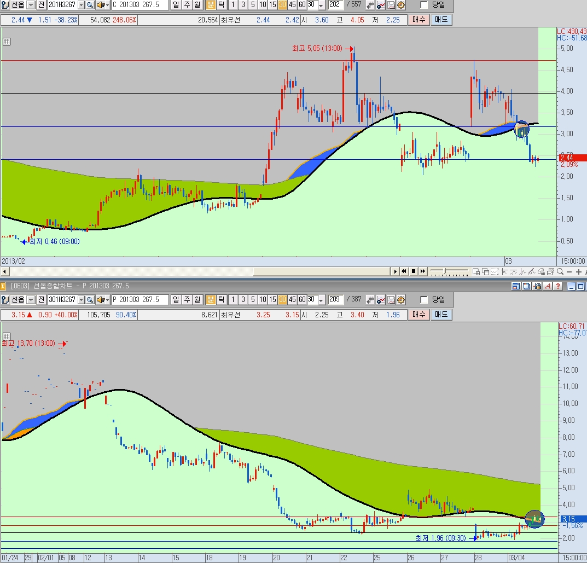Tick the 당일 checkbox in bottom chart
Screen dimensions: 587x563
coord(424,299)
